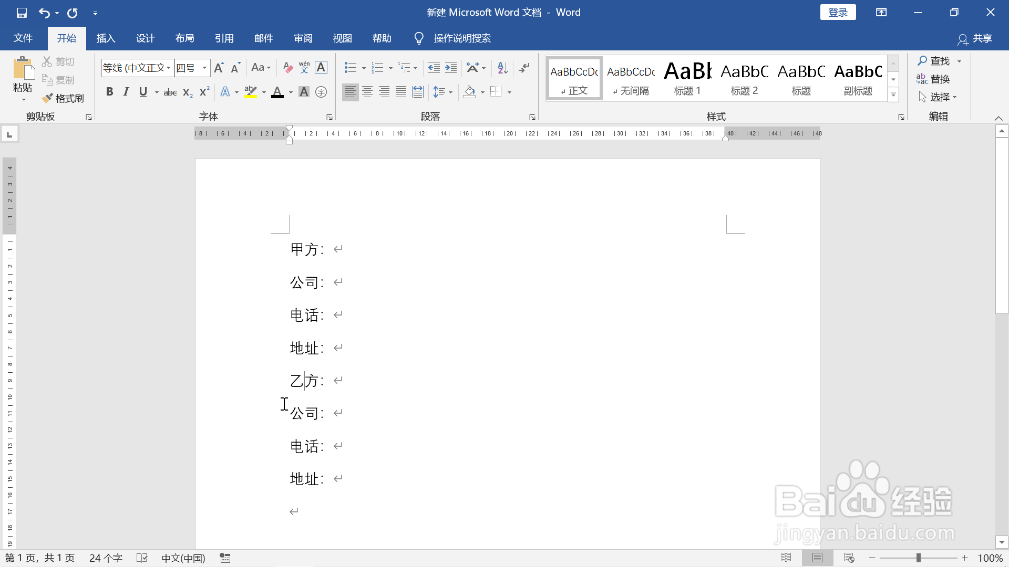
Task: Click the Save icon in title bar
Action: point(22,13)
